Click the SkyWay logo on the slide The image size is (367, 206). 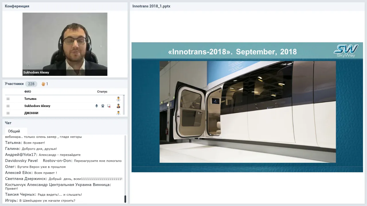coord(346,51)
